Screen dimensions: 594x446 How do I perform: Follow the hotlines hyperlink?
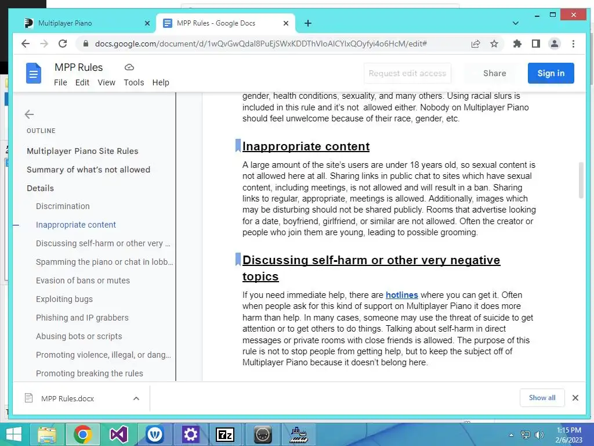401,294
